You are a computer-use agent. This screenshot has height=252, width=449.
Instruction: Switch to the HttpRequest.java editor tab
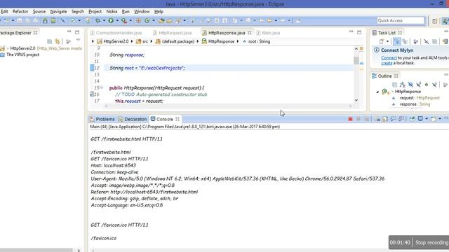173,33
